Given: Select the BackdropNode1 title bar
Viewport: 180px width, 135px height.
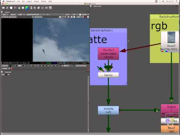Looking at the screenshot, I should (108, 30).
